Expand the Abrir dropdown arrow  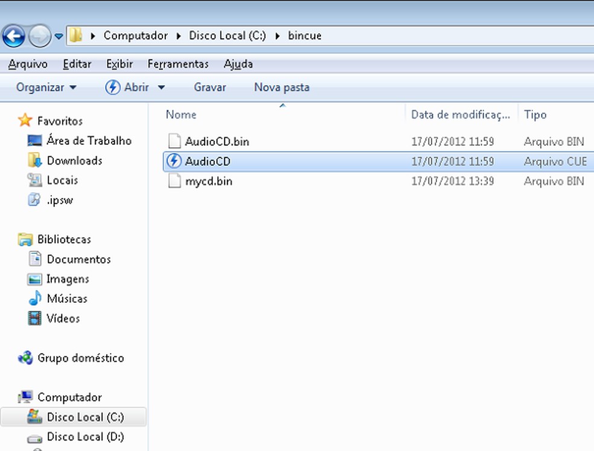[x=161, y=87]
